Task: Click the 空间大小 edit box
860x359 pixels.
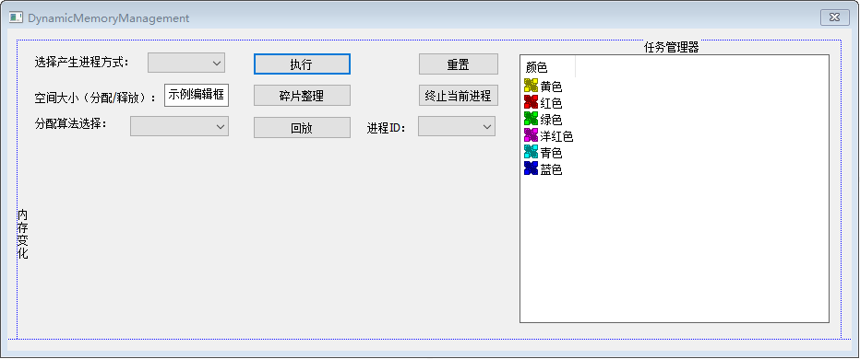Action: pos(197,95)
